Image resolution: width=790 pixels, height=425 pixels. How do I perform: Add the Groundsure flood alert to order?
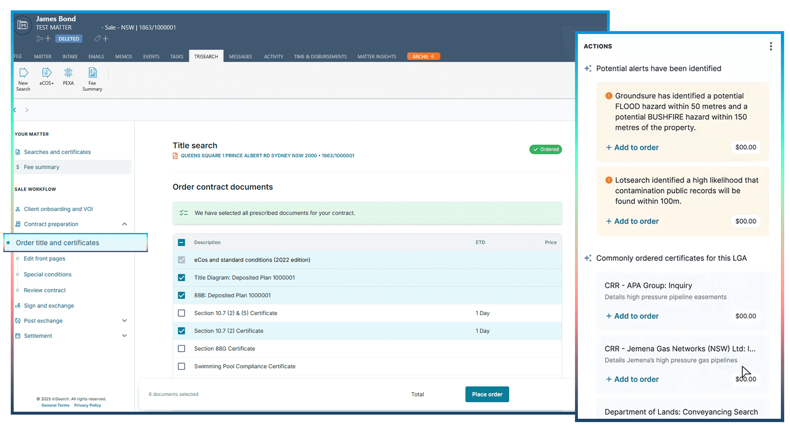[632, 148]
